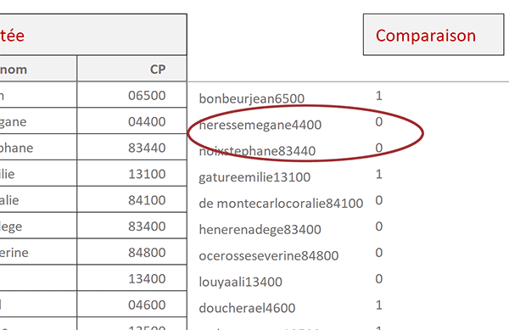This screenshot has height=330, width=509.
Task: Click the cell de montecarlocoralie84100
Action: (x=281, y=204)
